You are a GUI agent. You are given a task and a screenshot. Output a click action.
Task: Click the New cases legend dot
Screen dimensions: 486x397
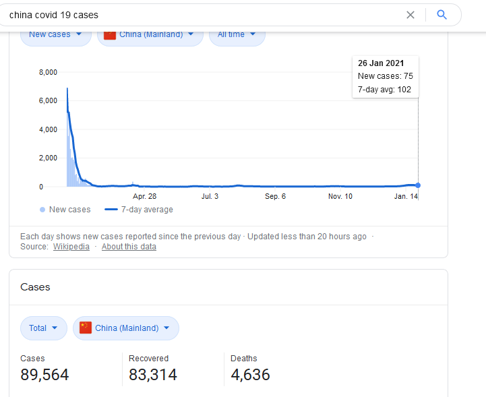point(43,210)
